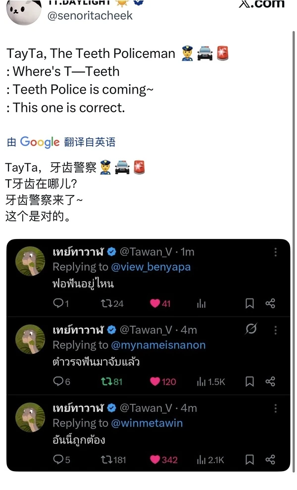
Task: Retweet the reply to @view_benyapa
Action: (x=112, y=303)
